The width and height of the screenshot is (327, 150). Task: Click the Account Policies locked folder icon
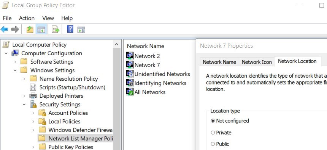click(42, 113)
